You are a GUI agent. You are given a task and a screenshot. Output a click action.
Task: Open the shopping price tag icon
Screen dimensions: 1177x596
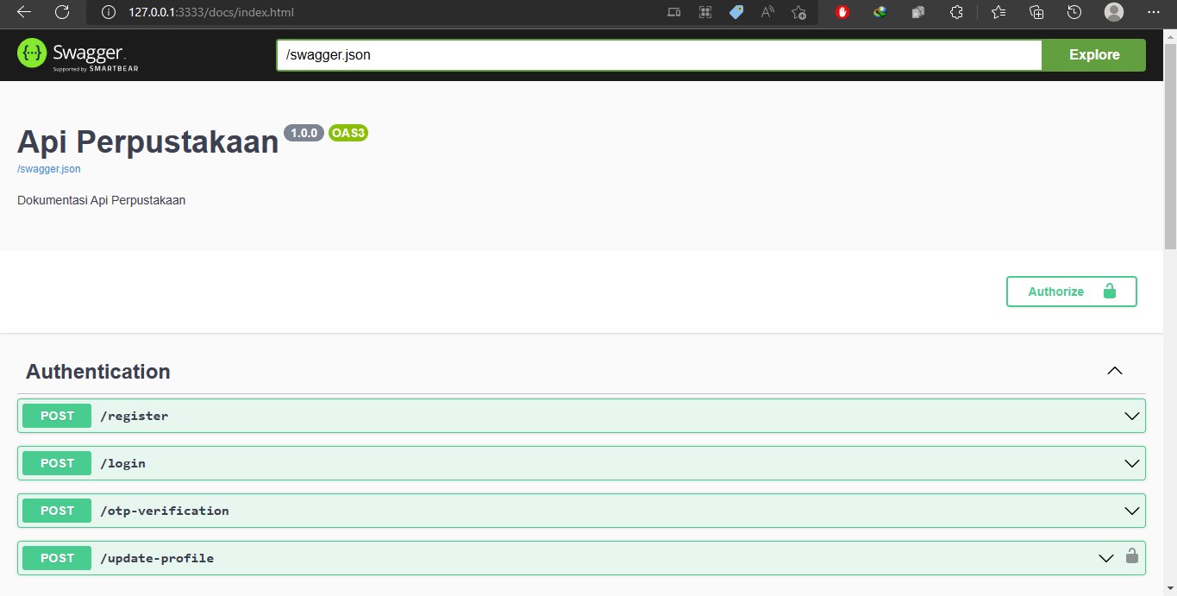[736, 12]
